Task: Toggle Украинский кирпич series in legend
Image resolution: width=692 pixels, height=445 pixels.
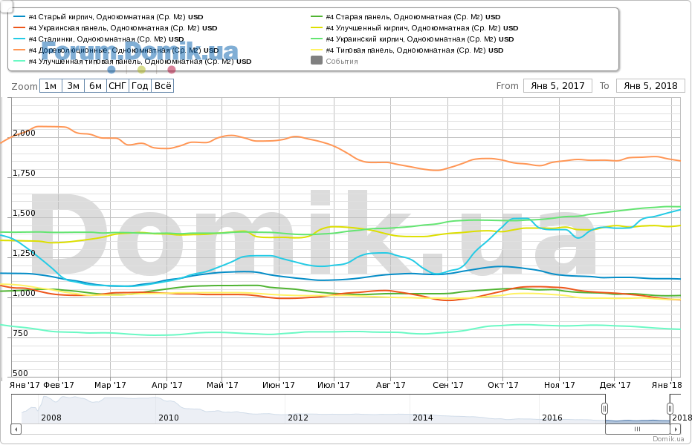Action: (x=413, y=39)
